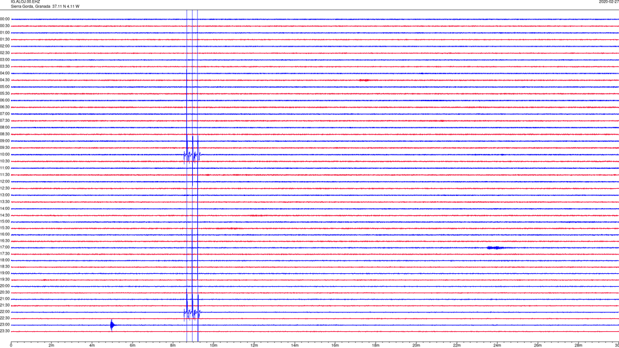Viewport: 619px width, 348px height.
Task: Click the 26m tick on the minutes axis
Action: pyautogui.click(x=538, y=345)
